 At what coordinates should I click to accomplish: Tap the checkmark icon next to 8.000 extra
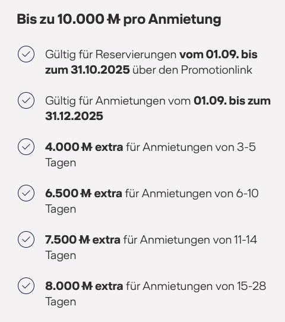pos(26,286)
